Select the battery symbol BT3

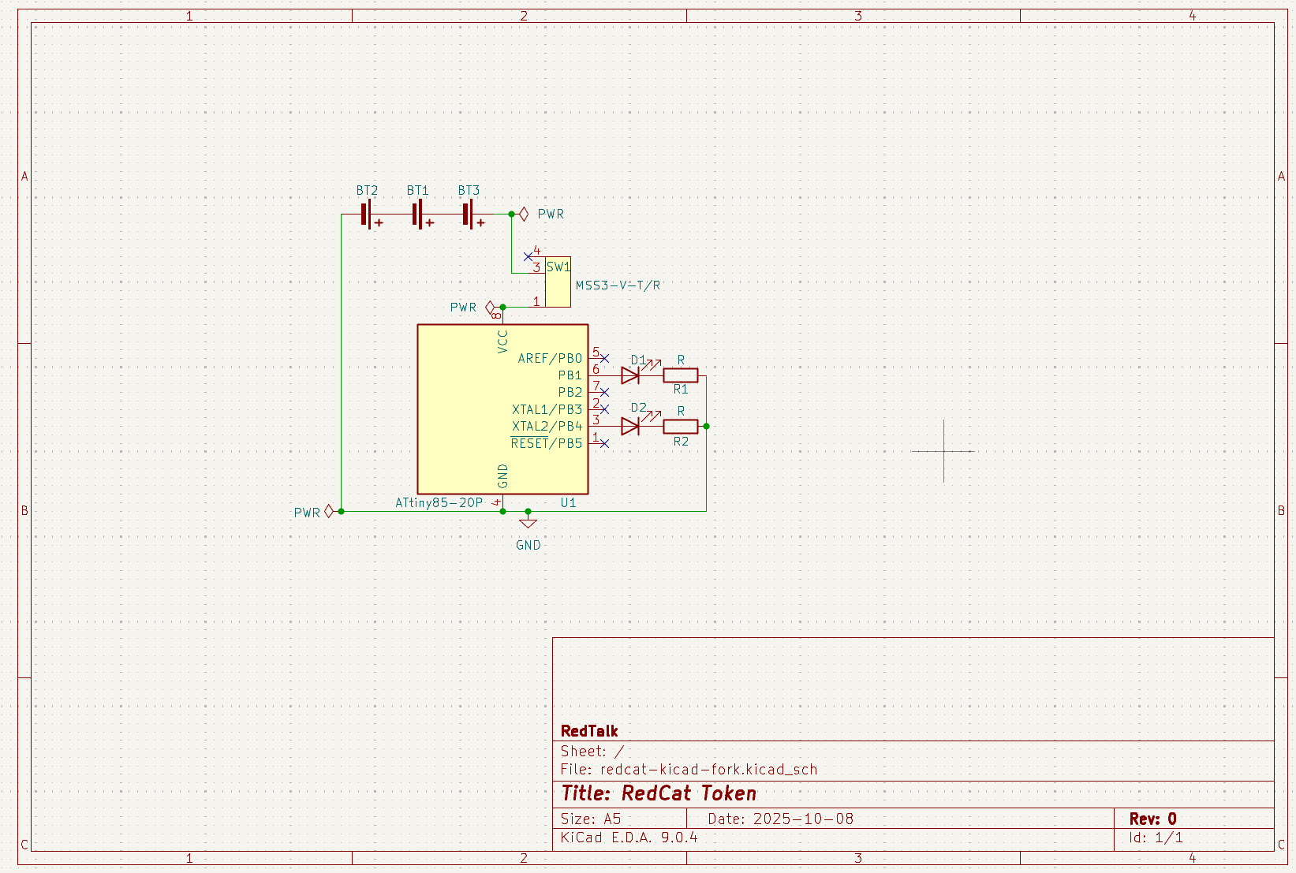tap(467, 214)
